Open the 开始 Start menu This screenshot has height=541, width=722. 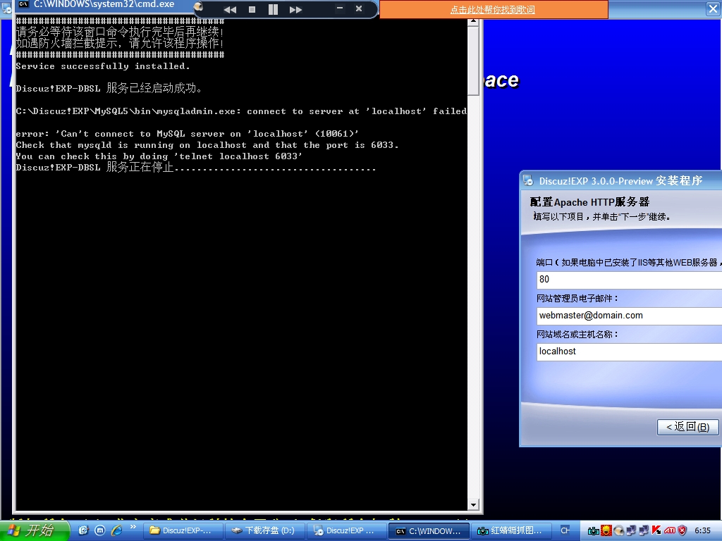34,530
